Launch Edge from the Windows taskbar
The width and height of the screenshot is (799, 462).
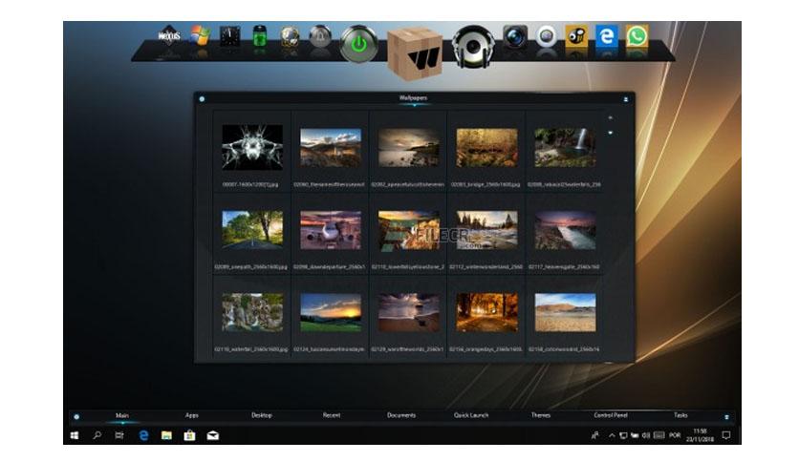pyautogui.click(x=143, y=435)
